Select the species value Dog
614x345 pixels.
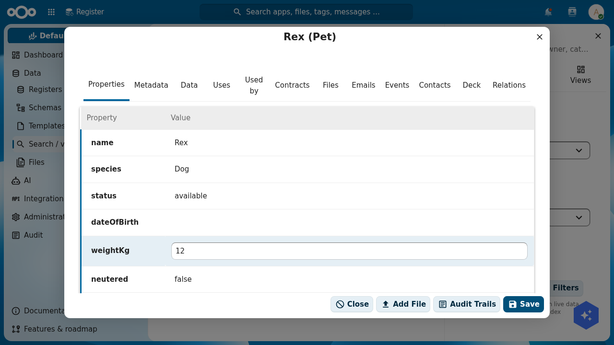(182, 169)
